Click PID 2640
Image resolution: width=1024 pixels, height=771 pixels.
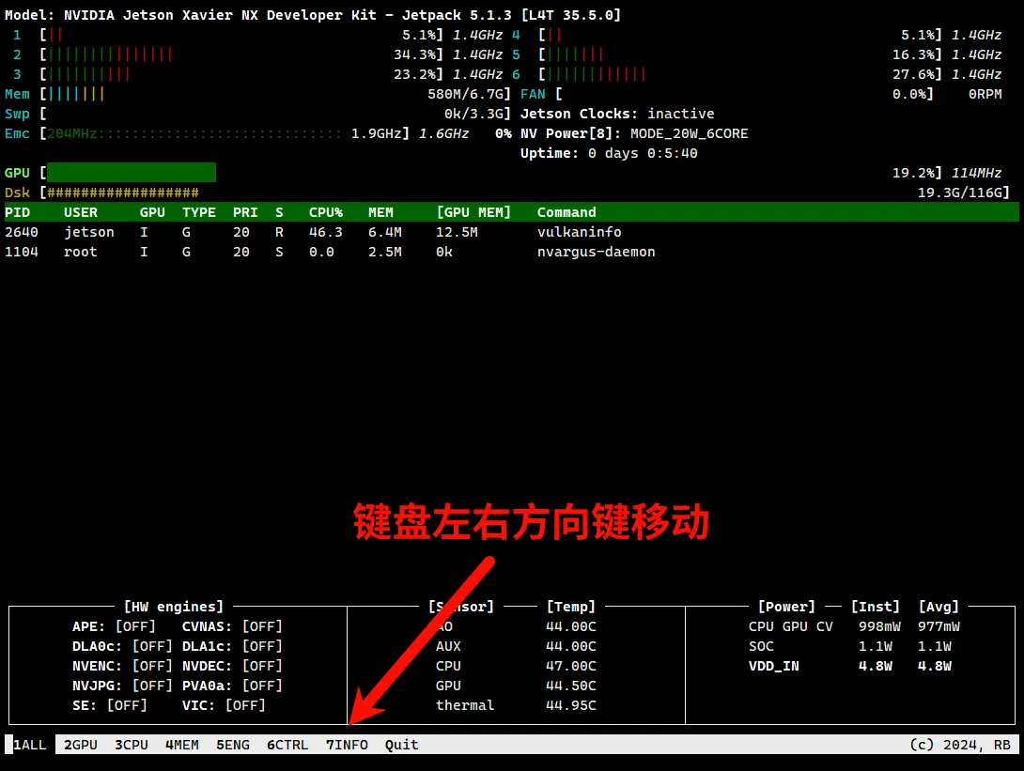coord(22,232)
